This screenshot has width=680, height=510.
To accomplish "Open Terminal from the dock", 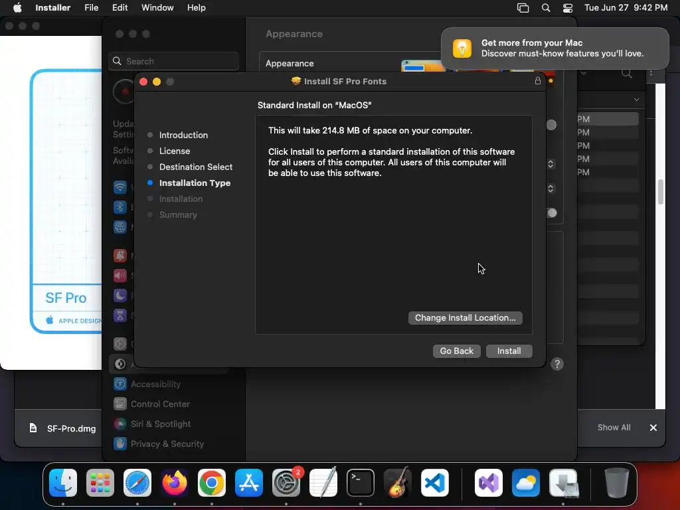I will (361, 483).
